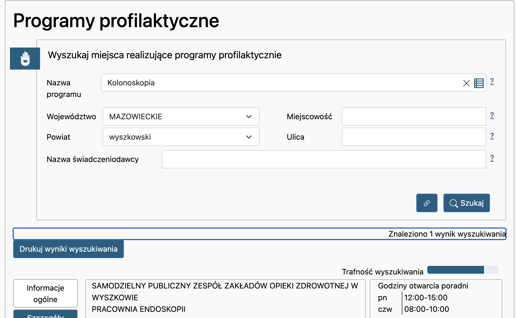Switch to the Szczegóły tab

click(45, 315)
